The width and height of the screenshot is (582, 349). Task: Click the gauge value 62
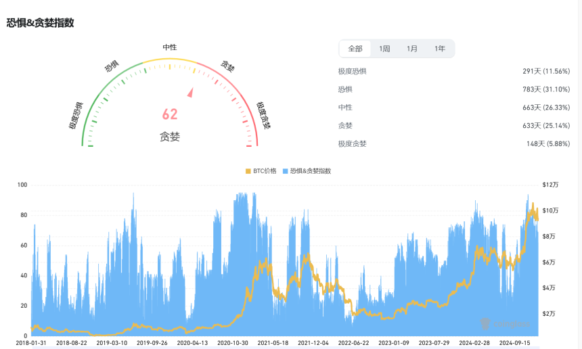click(170, 114)
